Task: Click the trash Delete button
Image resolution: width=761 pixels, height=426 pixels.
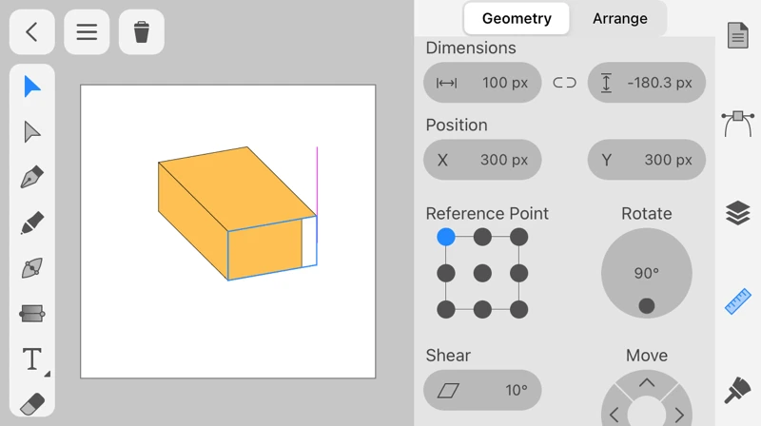Action: pyautogui.click(x=142, y=32)
